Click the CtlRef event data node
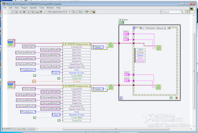 [x=140, y=50]
